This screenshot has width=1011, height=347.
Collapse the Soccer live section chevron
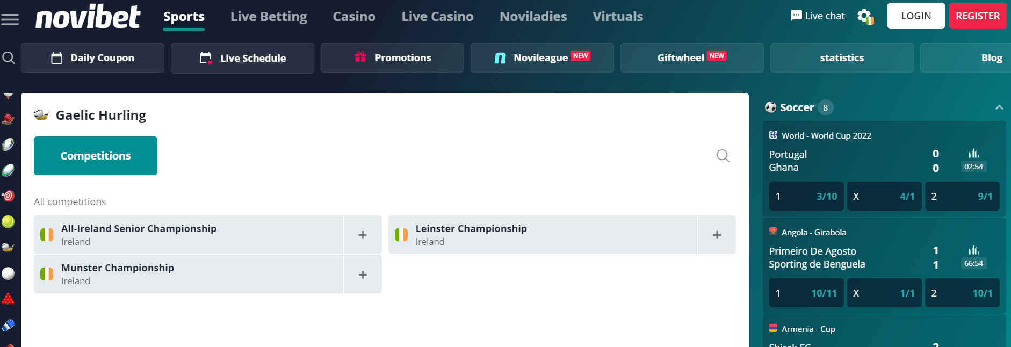click(999, 107)
